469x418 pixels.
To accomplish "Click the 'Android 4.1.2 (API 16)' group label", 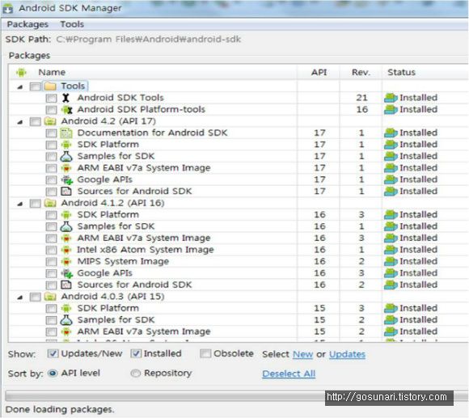I will [x=112, y=203].
